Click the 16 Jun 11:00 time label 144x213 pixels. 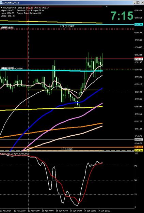pos(104,211)
